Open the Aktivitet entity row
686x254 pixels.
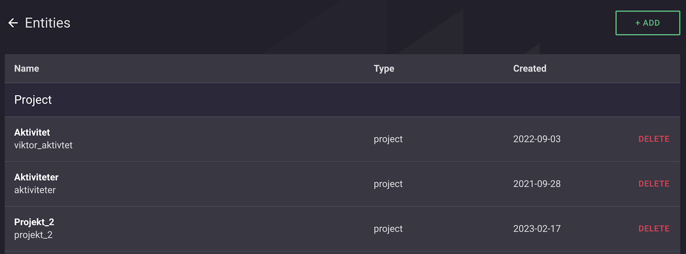click(32, 132)
